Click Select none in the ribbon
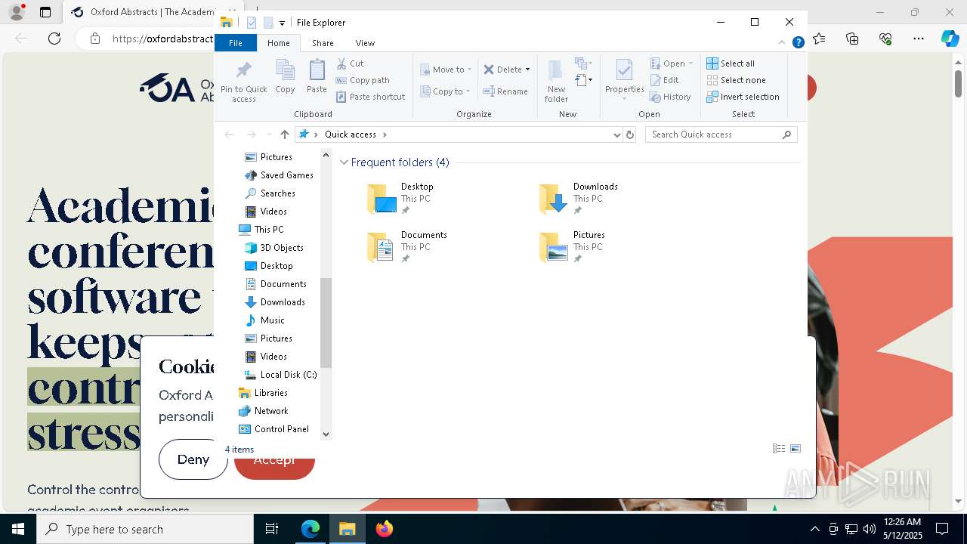The height and width of the screenshot is (544, 967). tap(736, 80)
